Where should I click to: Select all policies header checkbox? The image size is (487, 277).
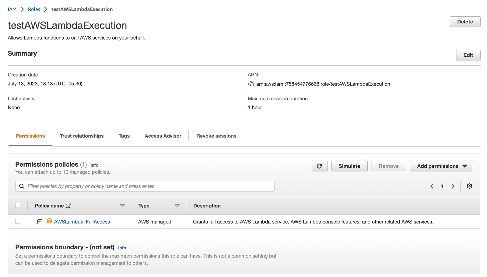(18, 206)
